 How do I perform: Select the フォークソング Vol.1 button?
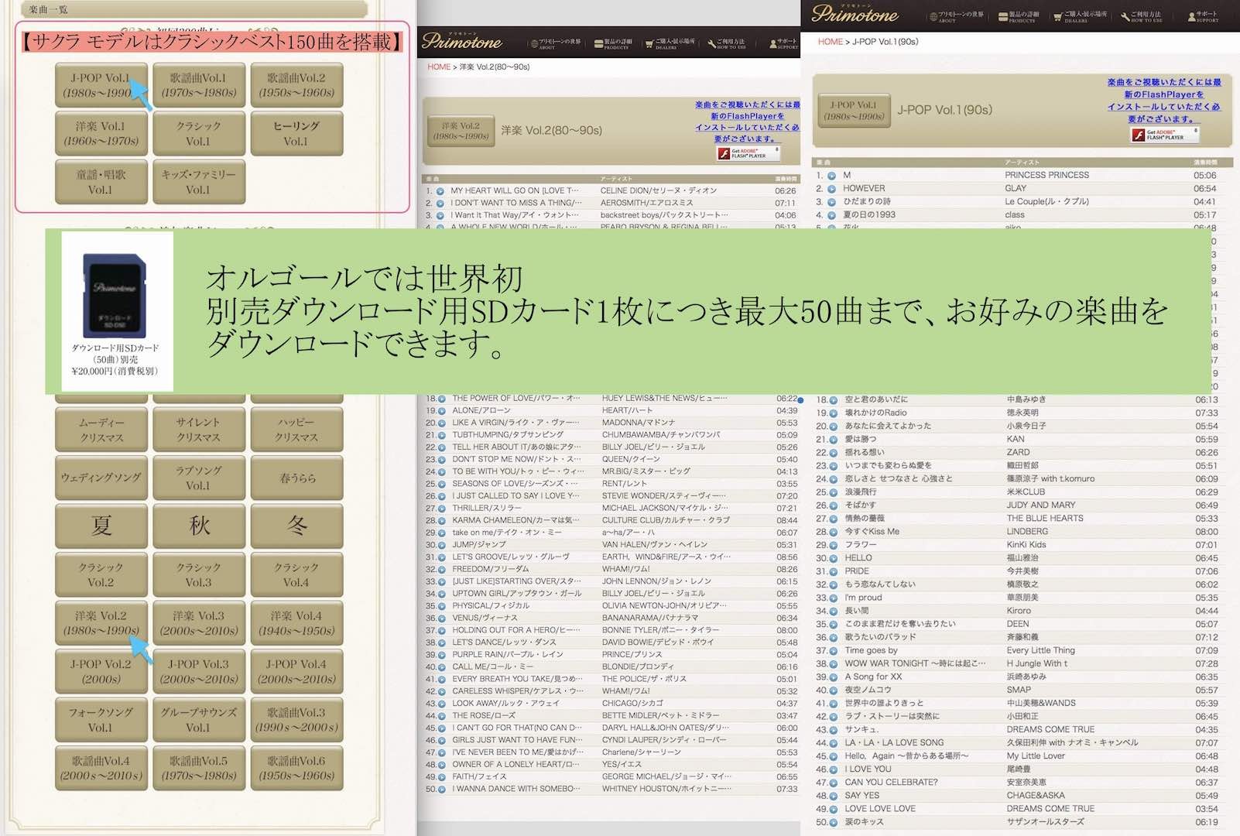[101, 720]
